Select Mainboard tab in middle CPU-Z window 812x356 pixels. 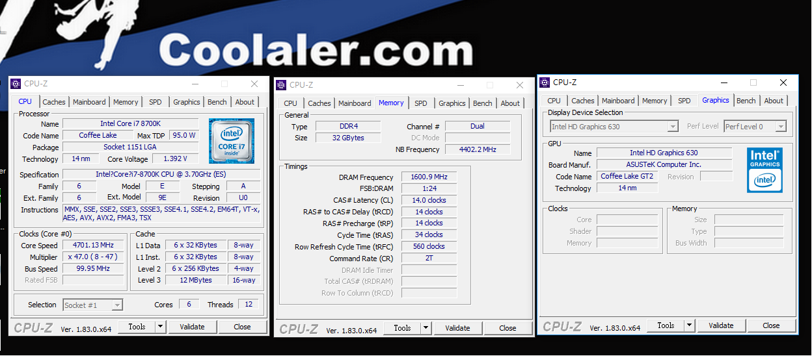(x=355, y=103)
